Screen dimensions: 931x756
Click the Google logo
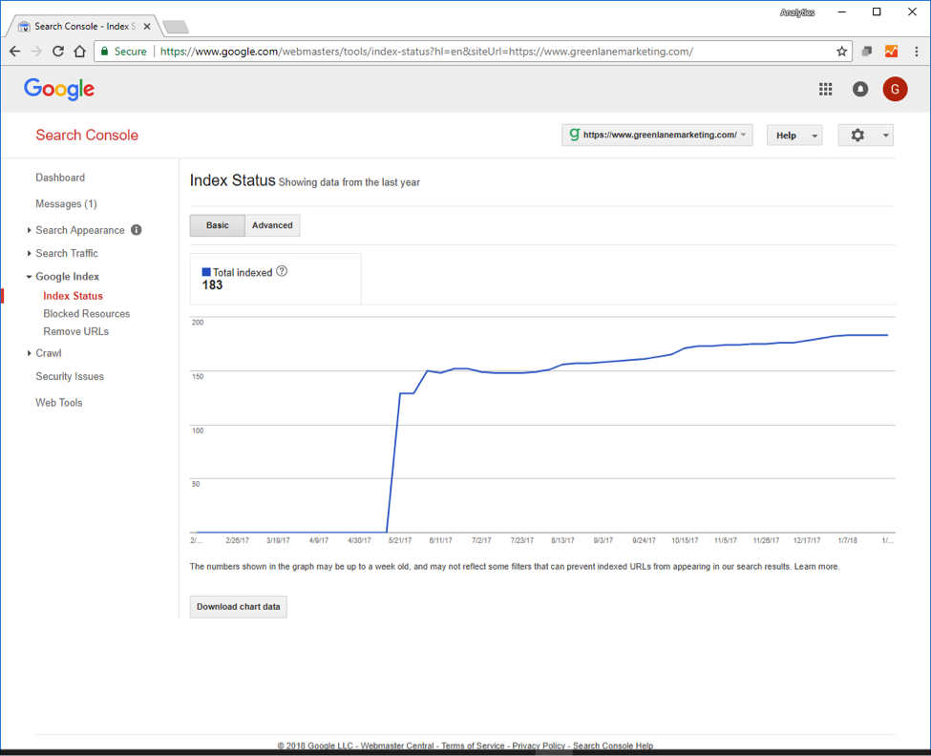(59, 89)
